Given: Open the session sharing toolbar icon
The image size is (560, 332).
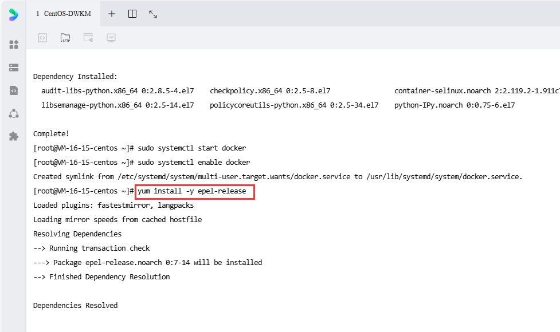Looking at the screenshot, I should pos(88,37).
